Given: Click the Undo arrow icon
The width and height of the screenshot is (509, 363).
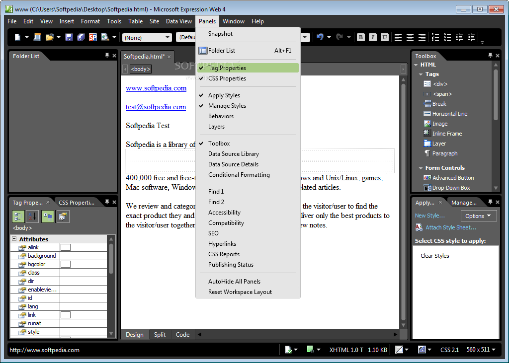Looking at the screenshot, I should (320, 37).
